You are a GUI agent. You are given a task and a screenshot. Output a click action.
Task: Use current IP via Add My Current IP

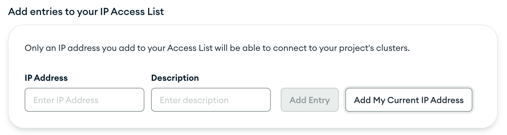tap(409, 100)
